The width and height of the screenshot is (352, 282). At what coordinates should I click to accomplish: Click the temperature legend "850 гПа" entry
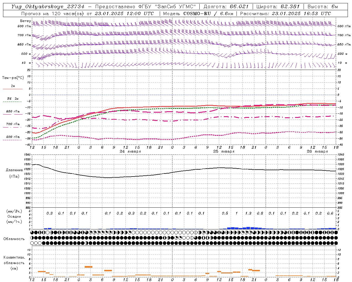pyautogui.click(x=13, y=112)
